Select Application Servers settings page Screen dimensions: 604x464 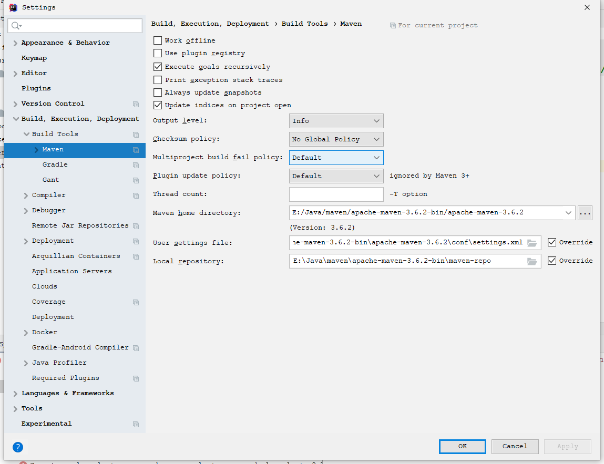[71, 272]
